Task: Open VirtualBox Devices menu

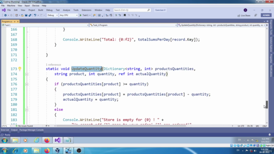Action: tap(36, 6)
